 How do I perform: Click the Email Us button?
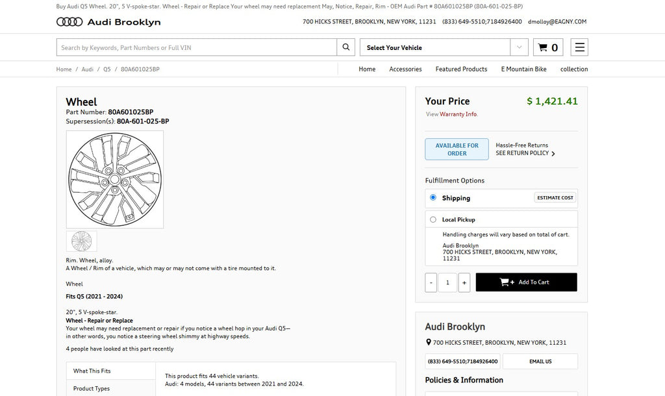540,361
